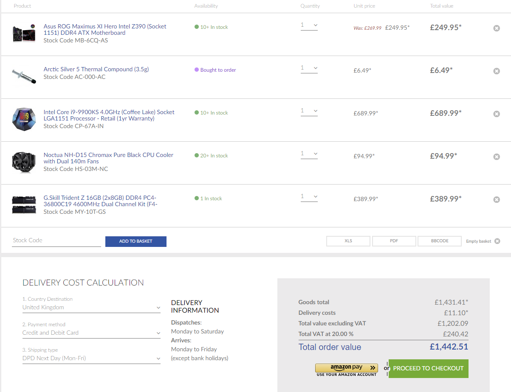Click Proceed to Checkout
The height and width of the screenshot is (392, 511).
point(428,369)
